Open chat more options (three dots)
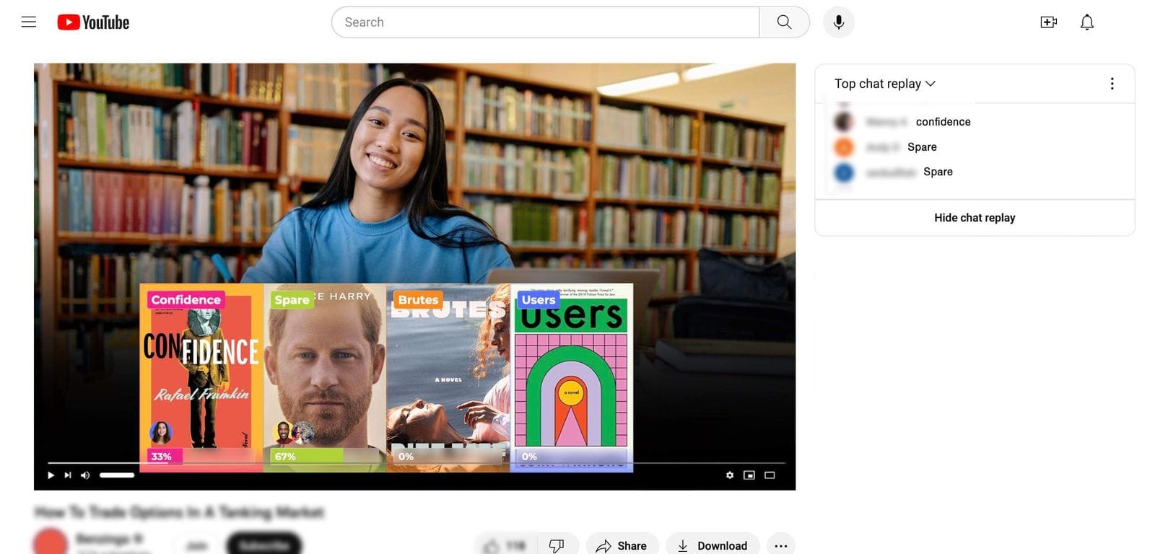1155x554 pixels. click(1112, 84)
